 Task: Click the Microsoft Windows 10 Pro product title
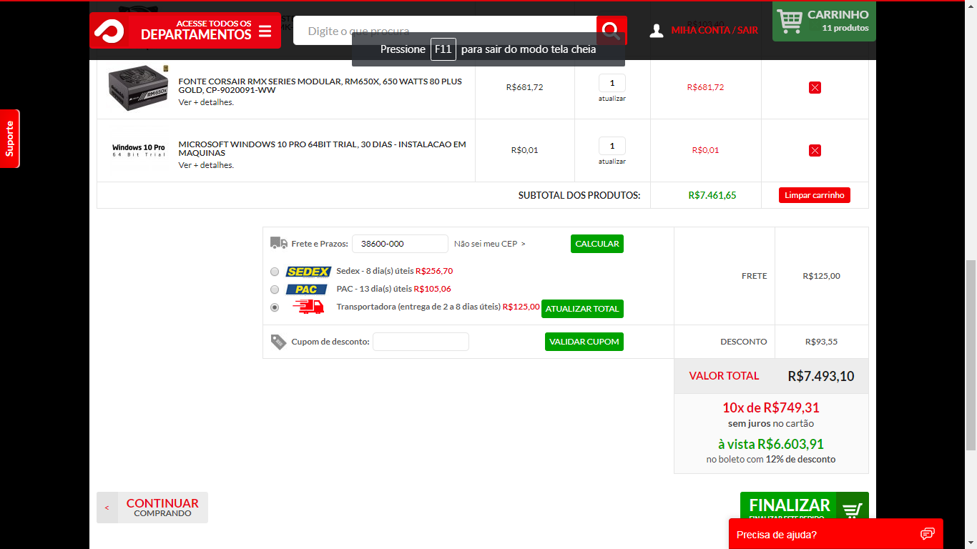coord(322,149)
